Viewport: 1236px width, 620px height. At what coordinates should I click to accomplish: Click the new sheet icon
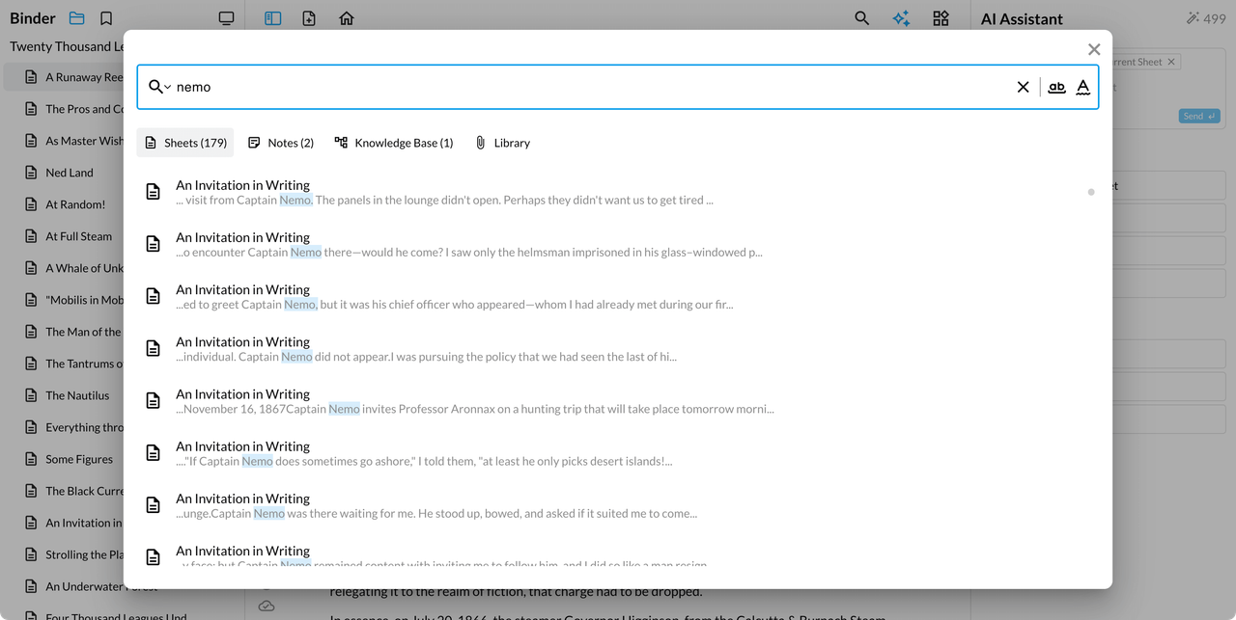pyautogui.click(x=309, y=18)
